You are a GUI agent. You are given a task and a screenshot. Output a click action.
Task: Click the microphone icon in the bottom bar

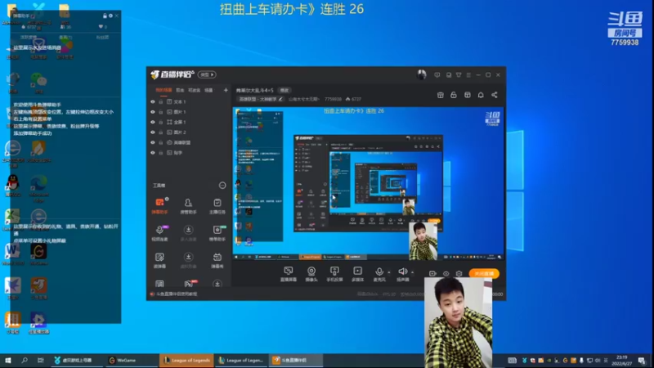(379, 272)
